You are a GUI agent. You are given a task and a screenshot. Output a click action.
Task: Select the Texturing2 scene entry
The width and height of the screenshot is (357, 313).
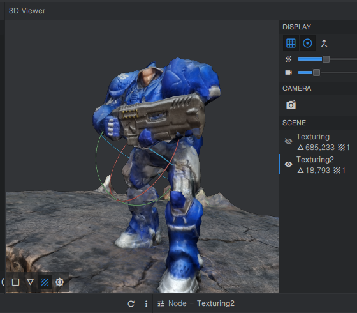pos(318,165)
